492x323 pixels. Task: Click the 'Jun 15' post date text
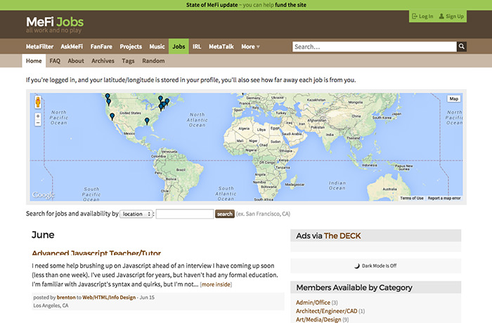tap(147, 297)
